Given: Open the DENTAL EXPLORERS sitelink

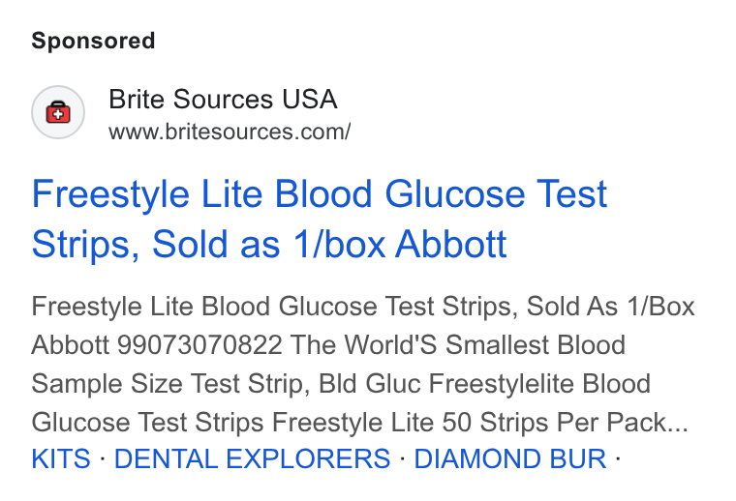Looking at the screenshot, I should [x=252, y=458].
